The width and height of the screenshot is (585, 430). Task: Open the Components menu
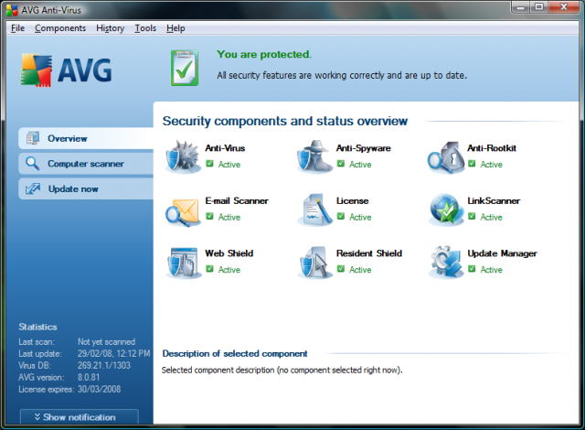pos(60,28)
